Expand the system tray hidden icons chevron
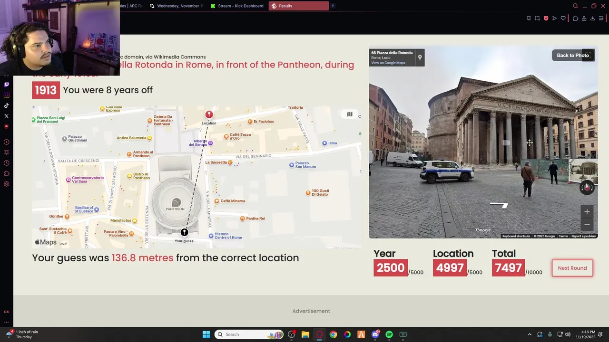Image resolution: width=609 pixels, height=342 pixels. click(530, 334)
